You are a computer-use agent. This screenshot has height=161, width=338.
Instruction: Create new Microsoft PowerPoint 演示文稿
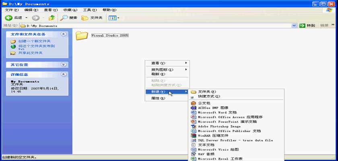[x=237, y=122]
